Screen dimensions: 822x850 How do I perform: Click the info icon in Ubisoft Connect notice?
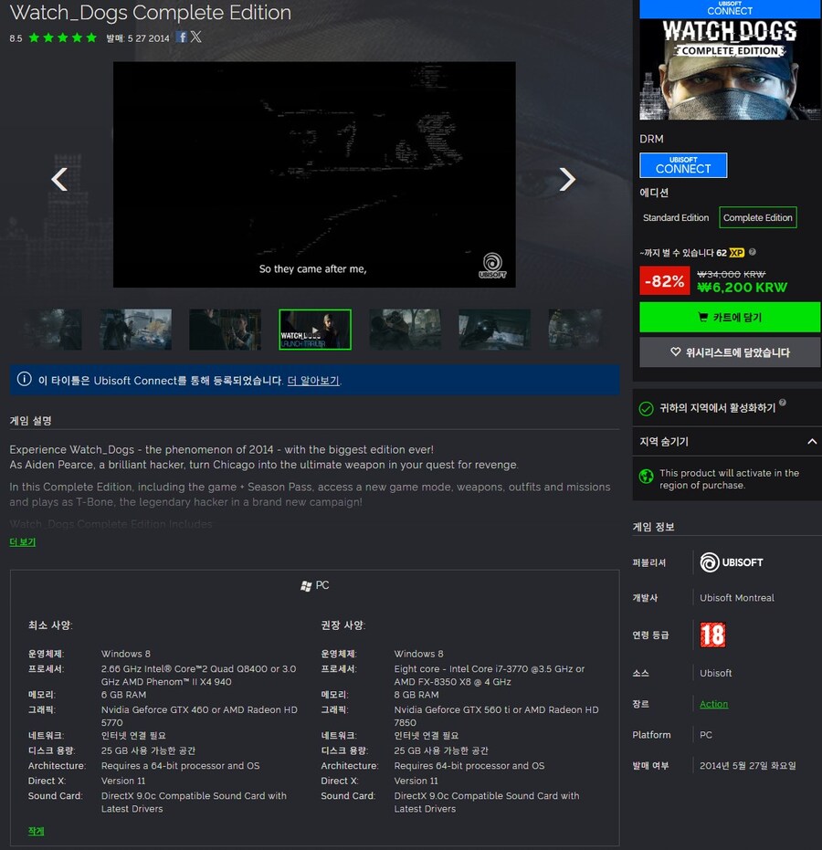pyautogui.click(x=24, y=379)
